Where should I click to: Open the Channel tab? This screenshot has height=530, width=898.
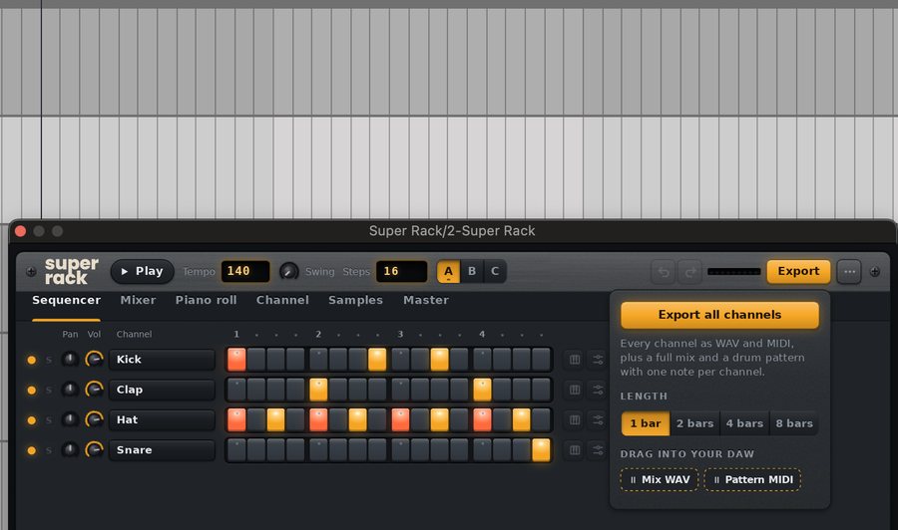coord(282,300)
